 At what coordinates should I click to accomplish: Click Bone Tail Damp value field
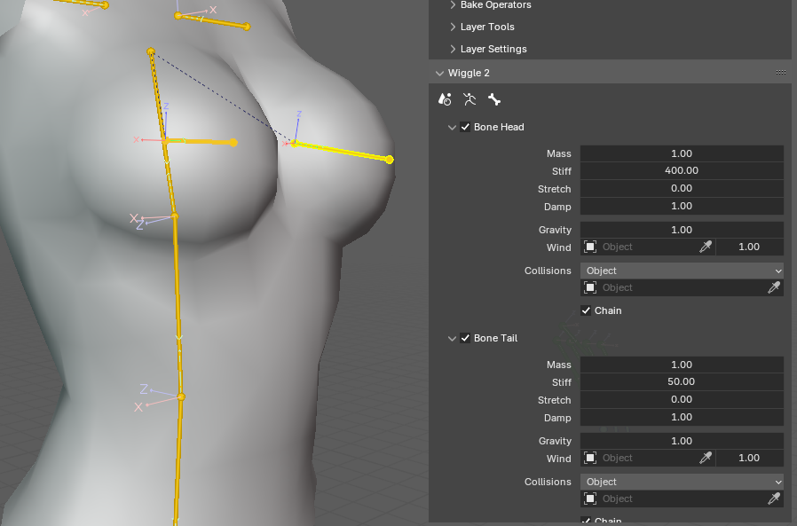pos(682,417)
